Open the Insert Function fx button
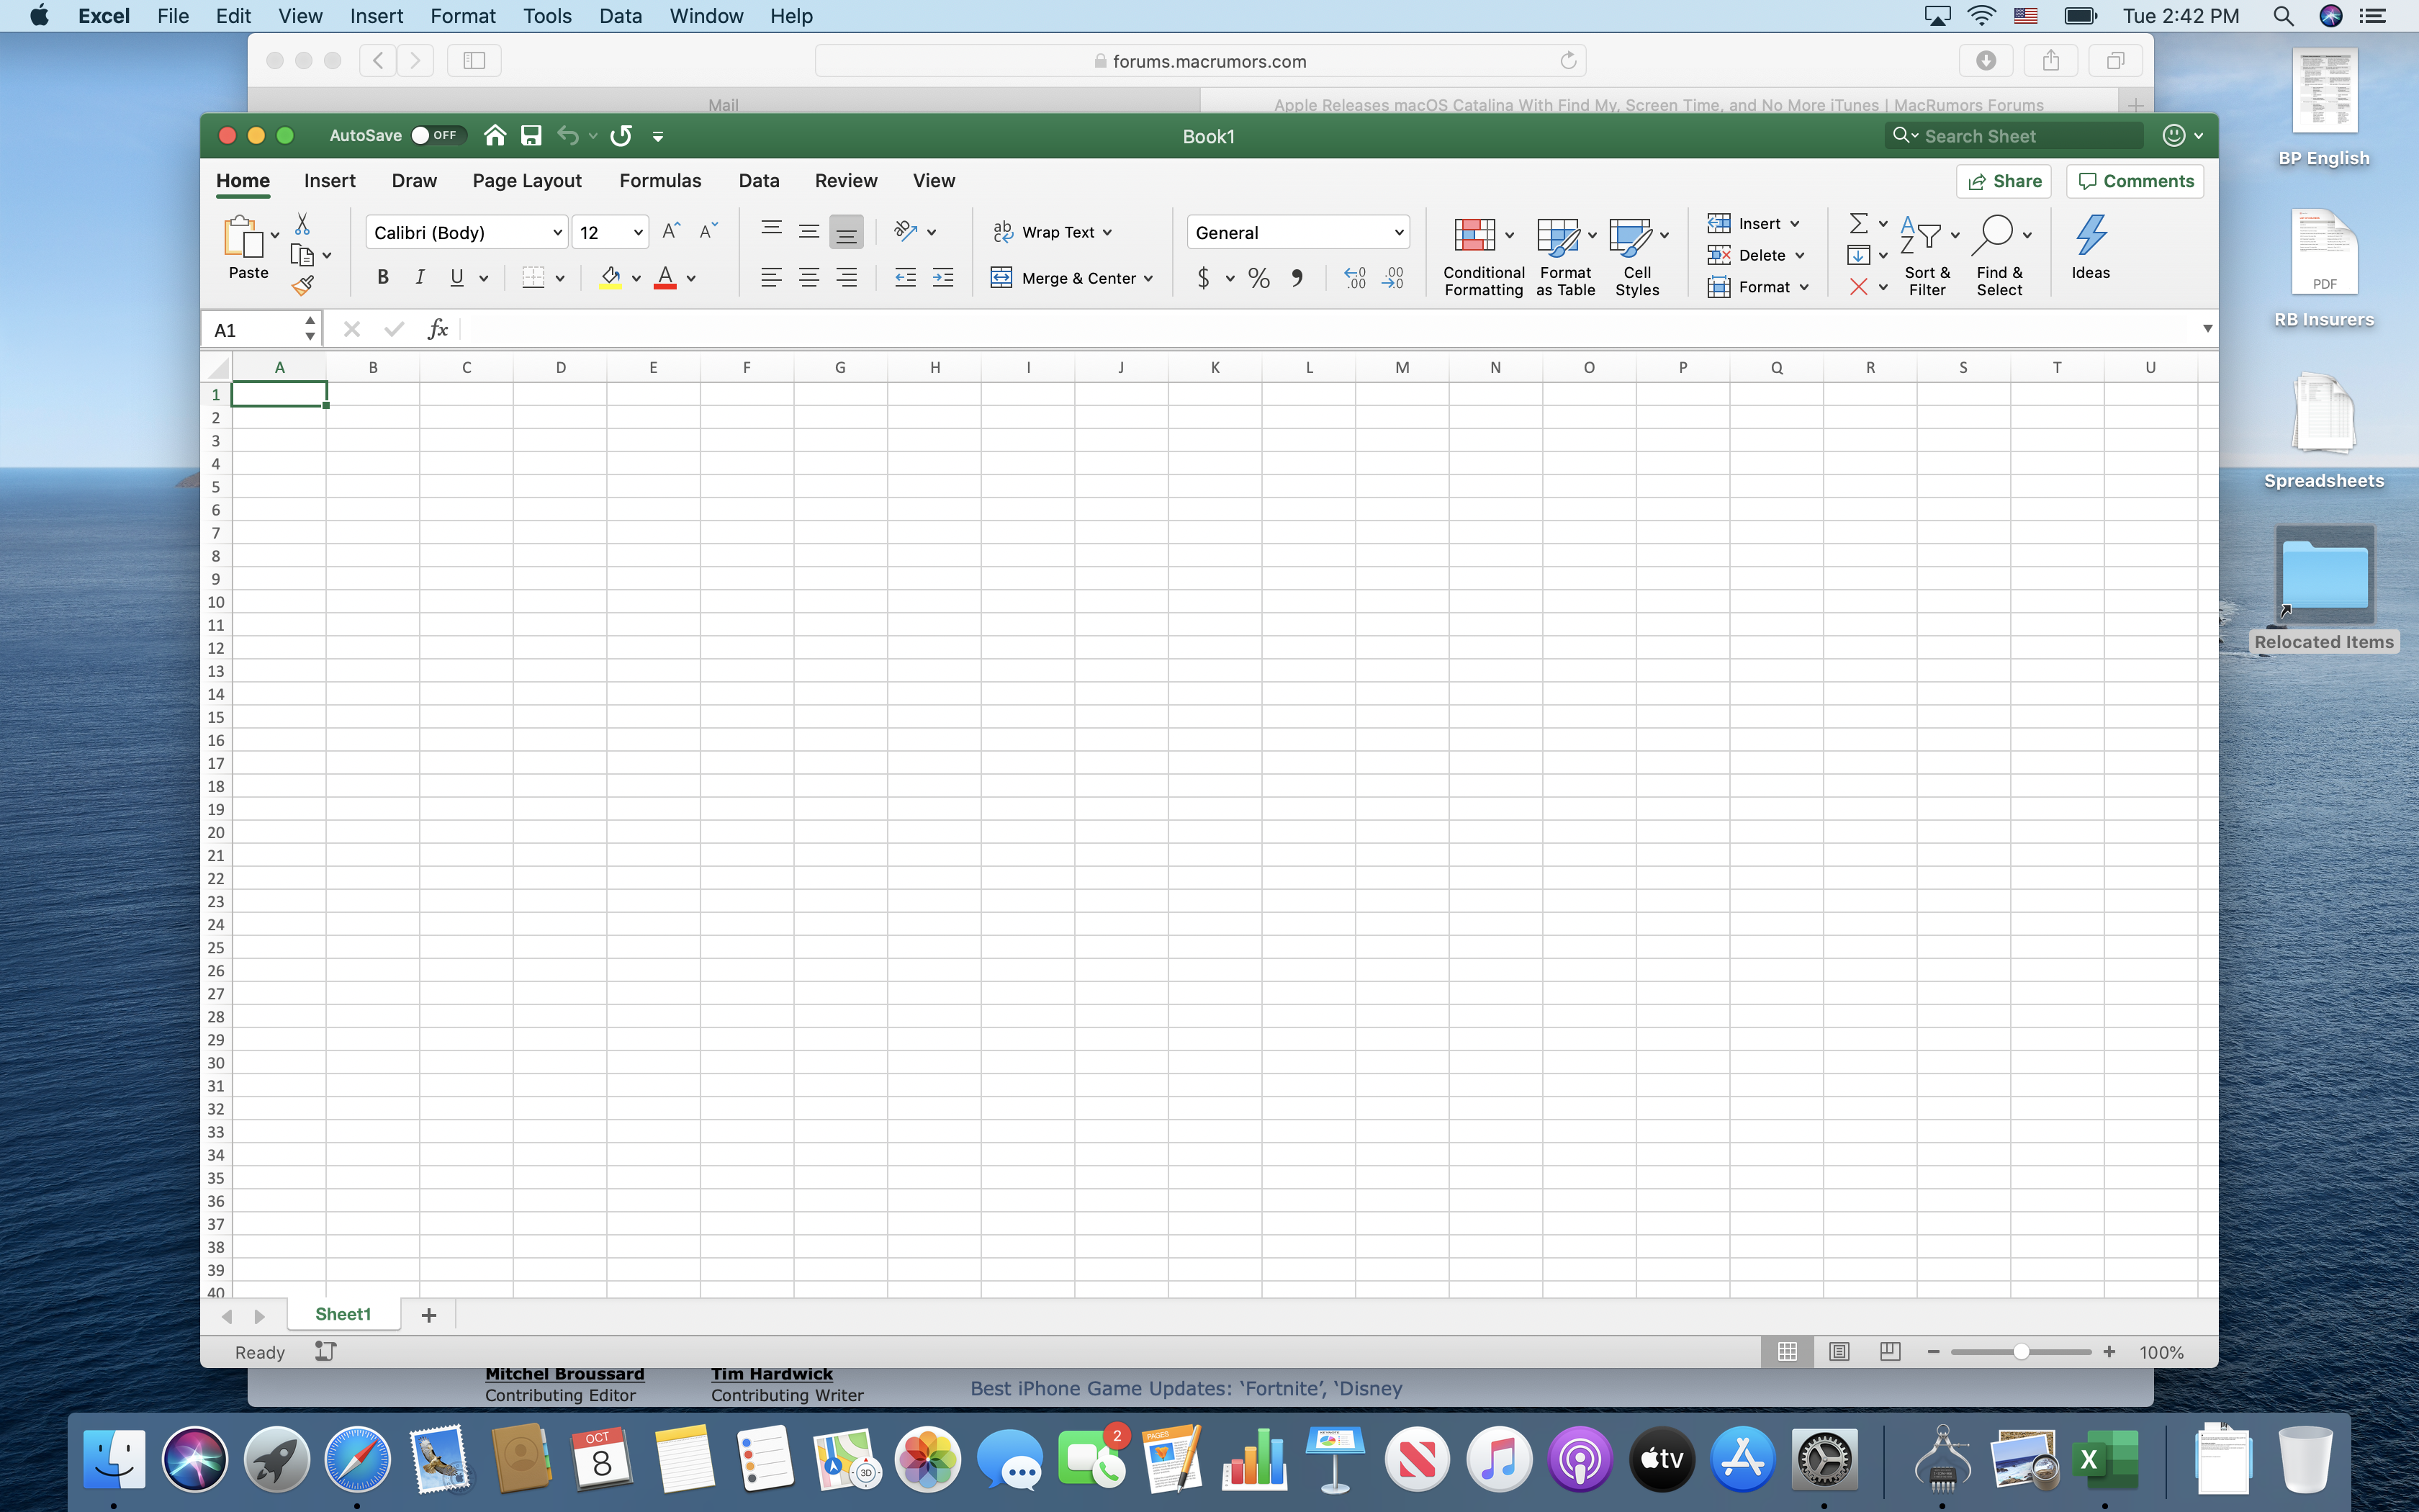 coord(438,329)
